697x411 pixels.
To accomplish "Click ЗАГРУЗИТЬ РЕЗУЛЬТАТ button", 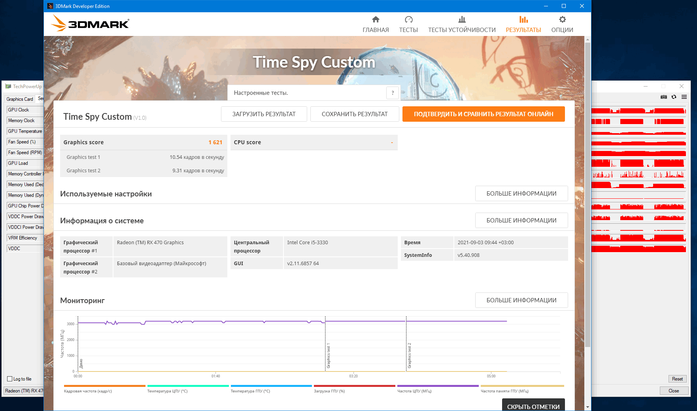I will (264, 114).
